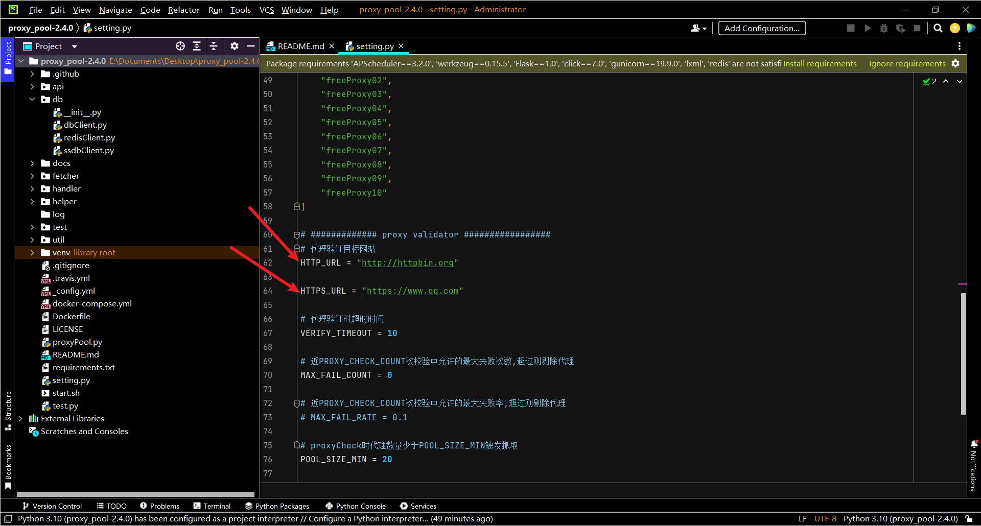Expand the venv library root folder
Screen dimensions: 981x526
point(32,252)
